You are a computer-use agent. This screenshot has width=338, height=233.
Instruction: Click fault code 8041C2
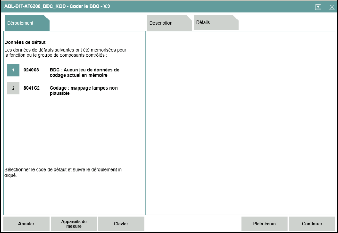point(31,88)
